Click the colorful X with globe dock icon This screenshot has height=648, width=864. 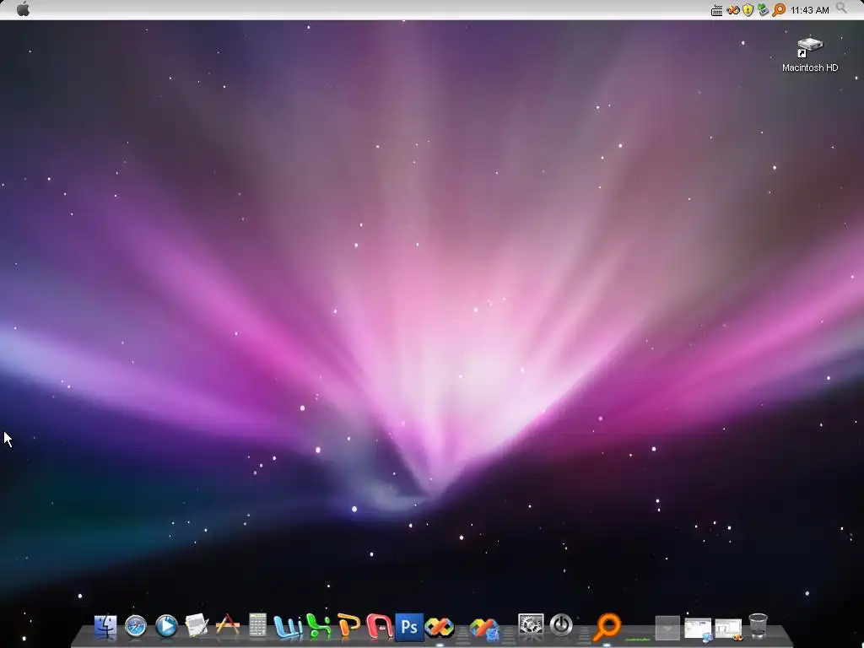pyautogui.click(x=484, y=629)
